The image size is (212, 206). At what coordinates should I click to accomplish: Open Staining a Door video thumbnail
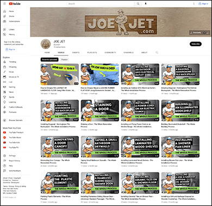pyautogui.click(x=100, y=111)
